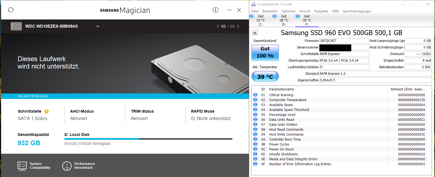This screenshot has height=177, width=435.
Task: Select drive D: with 28 °C status
Action: pyautogui.click(x=284, y=20)
